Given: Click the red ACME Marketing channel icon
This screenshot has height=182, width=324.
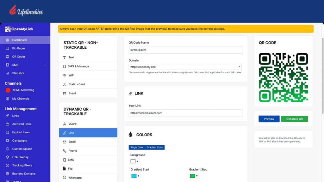Looking at the screenshot, I should [8, 90].
